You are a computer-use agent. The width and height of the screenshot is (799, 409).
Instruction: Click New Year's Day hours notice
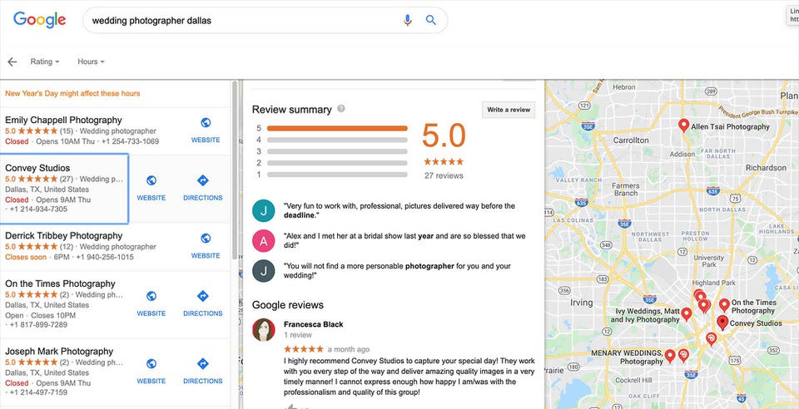coord(72,94)
